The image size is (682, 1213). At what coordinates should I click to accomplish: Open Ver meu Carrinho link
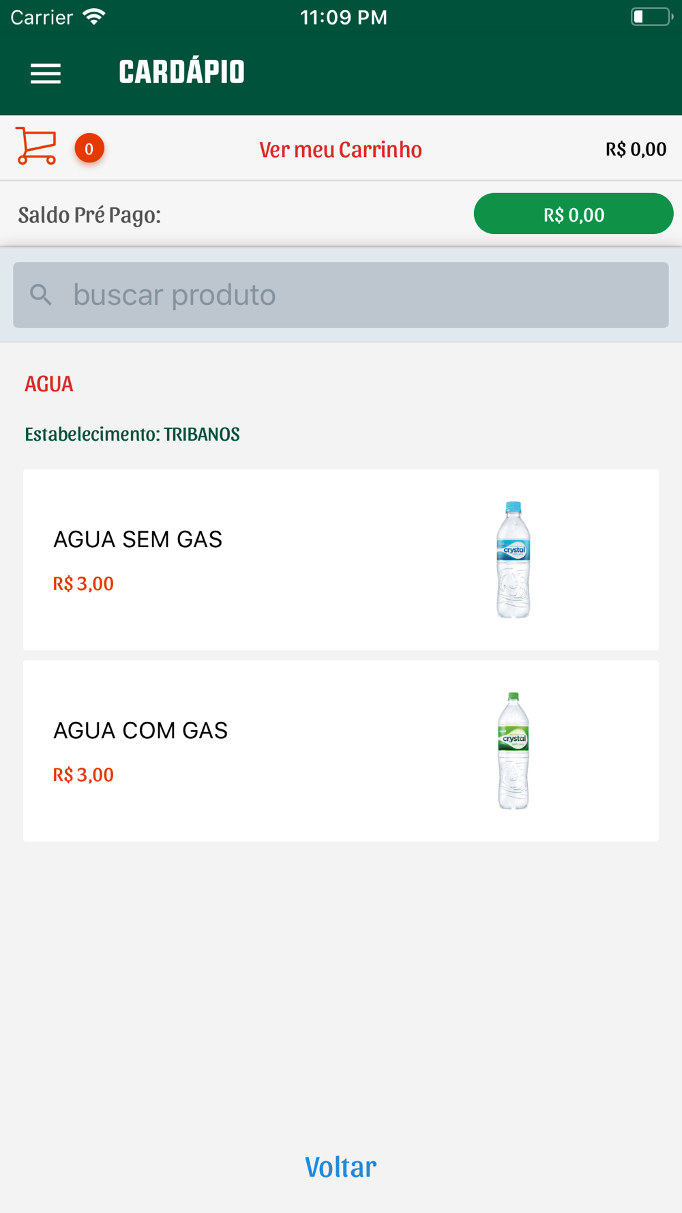pos(340,149)
